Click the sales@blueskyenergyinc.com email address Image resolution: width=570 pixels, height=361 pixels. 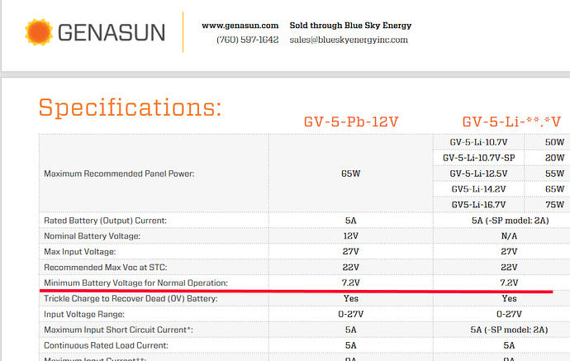(x=349, y=40)
